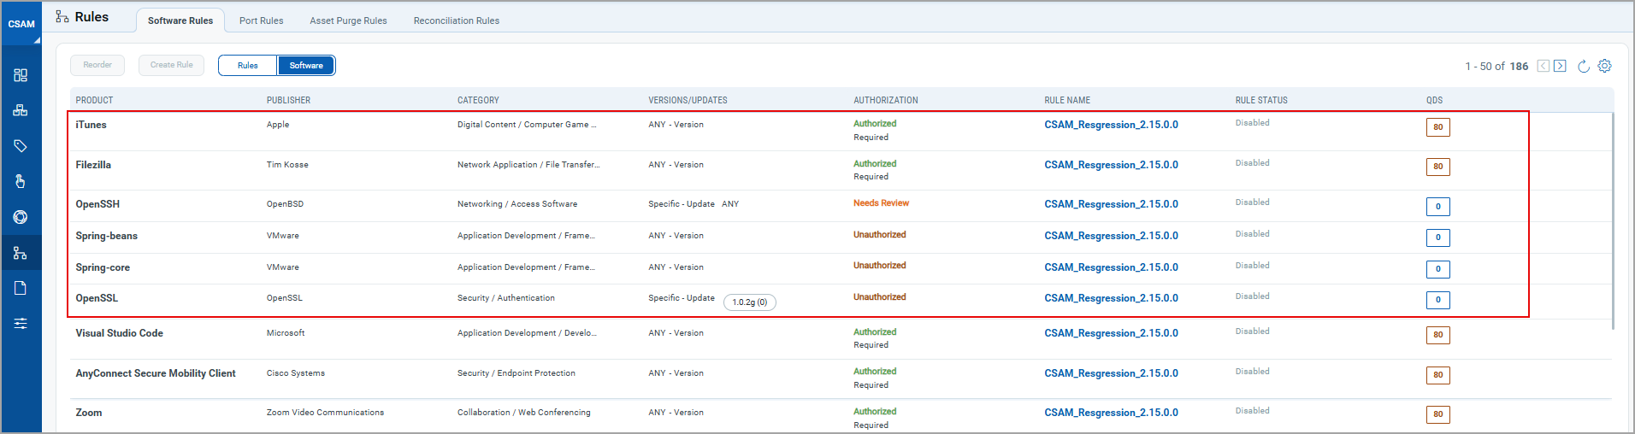Open the Reconciliation Rules tab
This screenshot has height=434, width=1635.
456,21
